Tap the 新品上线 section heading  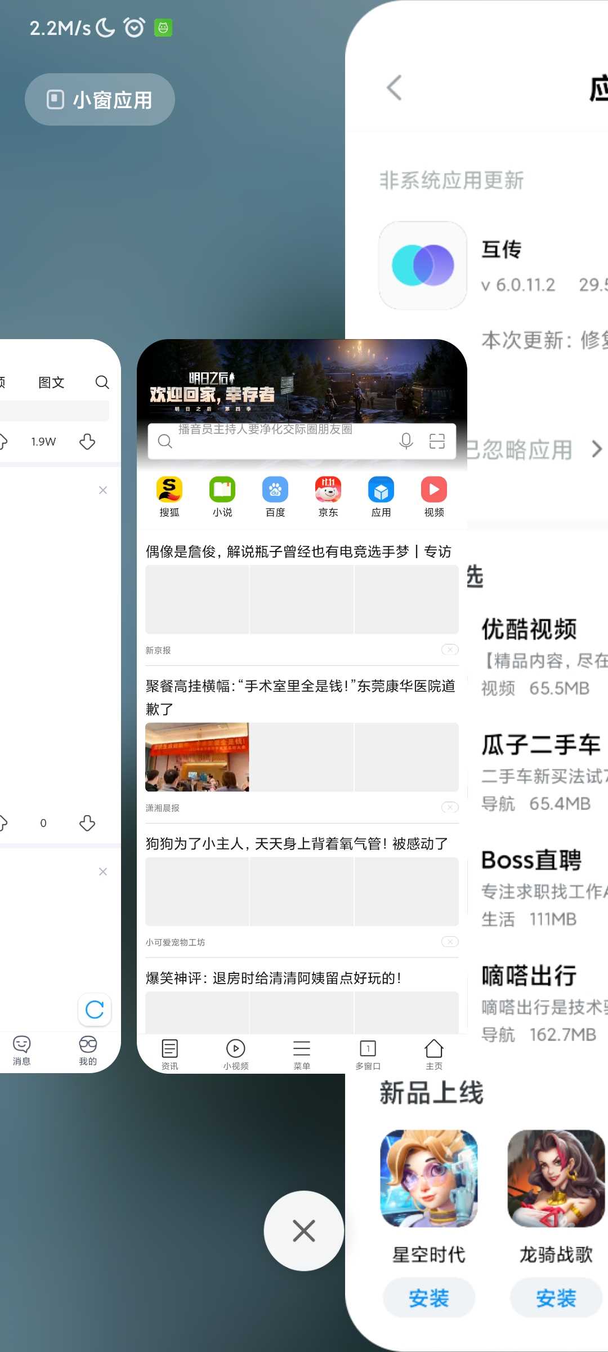[431, 1093]
